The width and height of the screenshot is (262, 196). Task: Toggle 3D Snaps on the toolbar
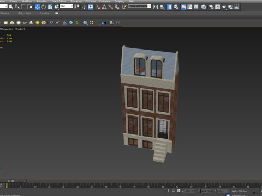point(98,7)
